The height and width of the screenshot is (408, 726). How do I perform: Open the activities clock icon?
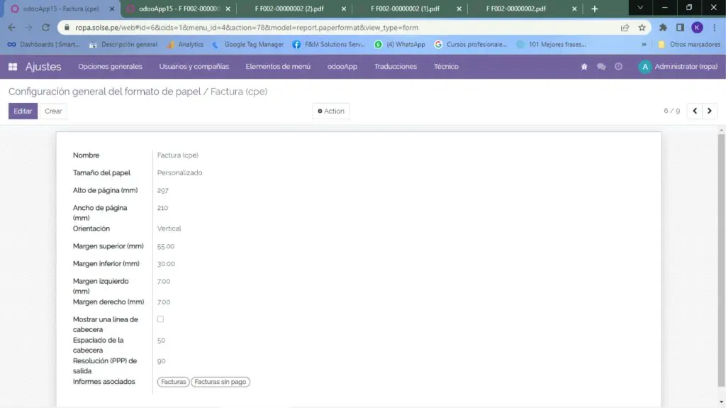[x=618, y=67]
